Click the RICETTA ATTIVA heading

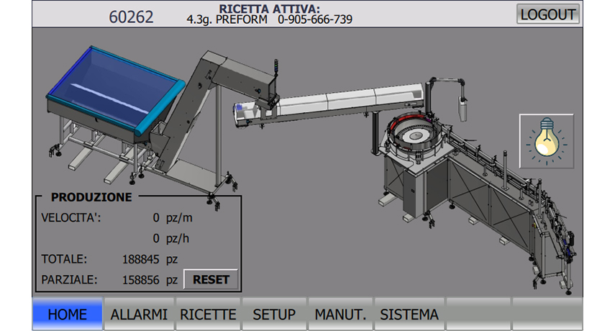click(269, 9)
